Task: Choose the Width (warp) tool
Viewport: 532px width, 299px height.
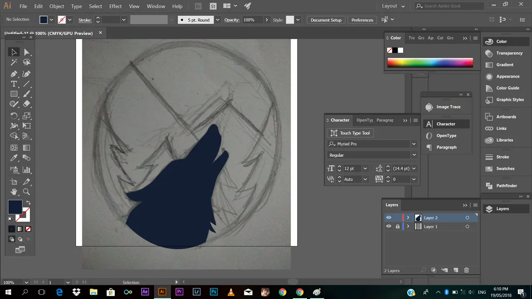Action: coord(14,126)
